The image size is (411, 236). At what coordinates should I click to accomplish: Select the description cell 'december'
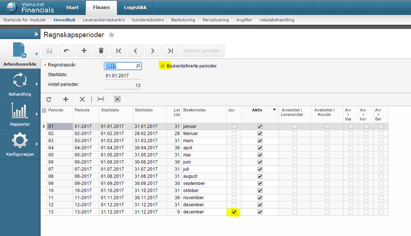click(x=204, y=212)
